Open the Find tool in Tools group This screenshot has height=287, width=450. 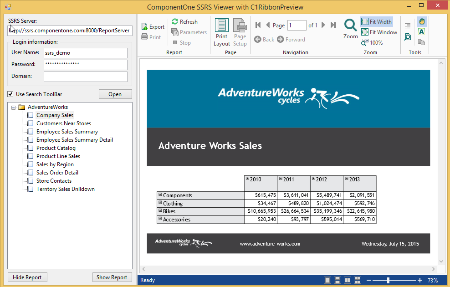[408, 37]
